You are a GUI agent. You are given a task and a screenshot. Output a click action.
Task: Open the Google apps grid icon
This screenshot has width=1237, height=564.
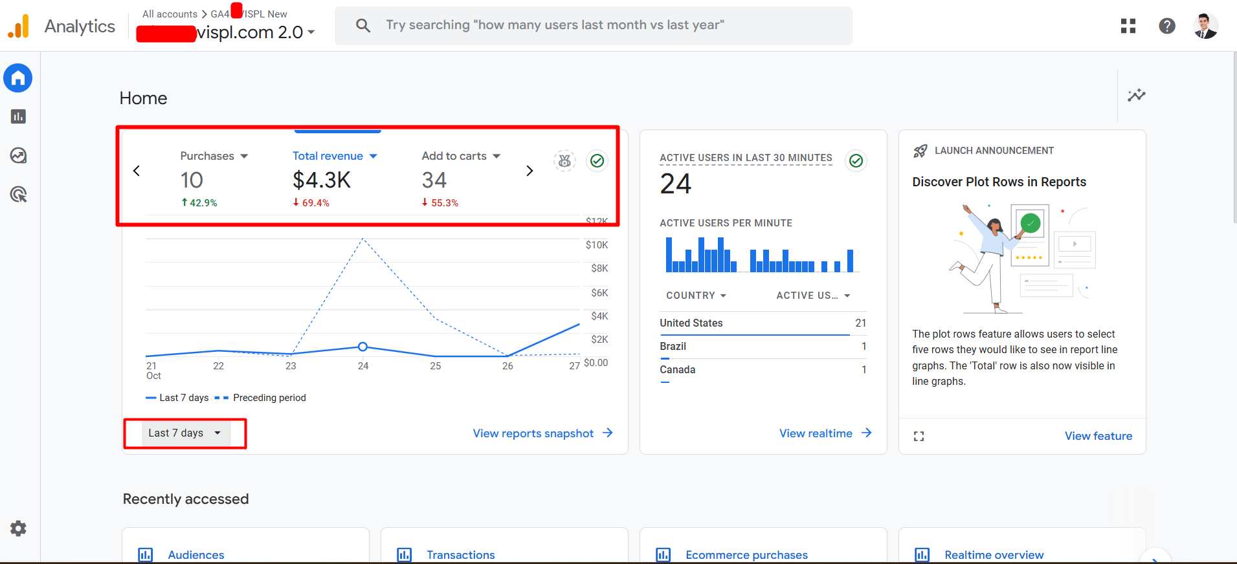(x=1128, y=26)
